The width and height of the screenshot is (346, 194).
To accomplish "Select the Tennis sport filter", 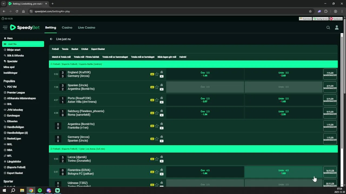I will click(x=65, y=49).
